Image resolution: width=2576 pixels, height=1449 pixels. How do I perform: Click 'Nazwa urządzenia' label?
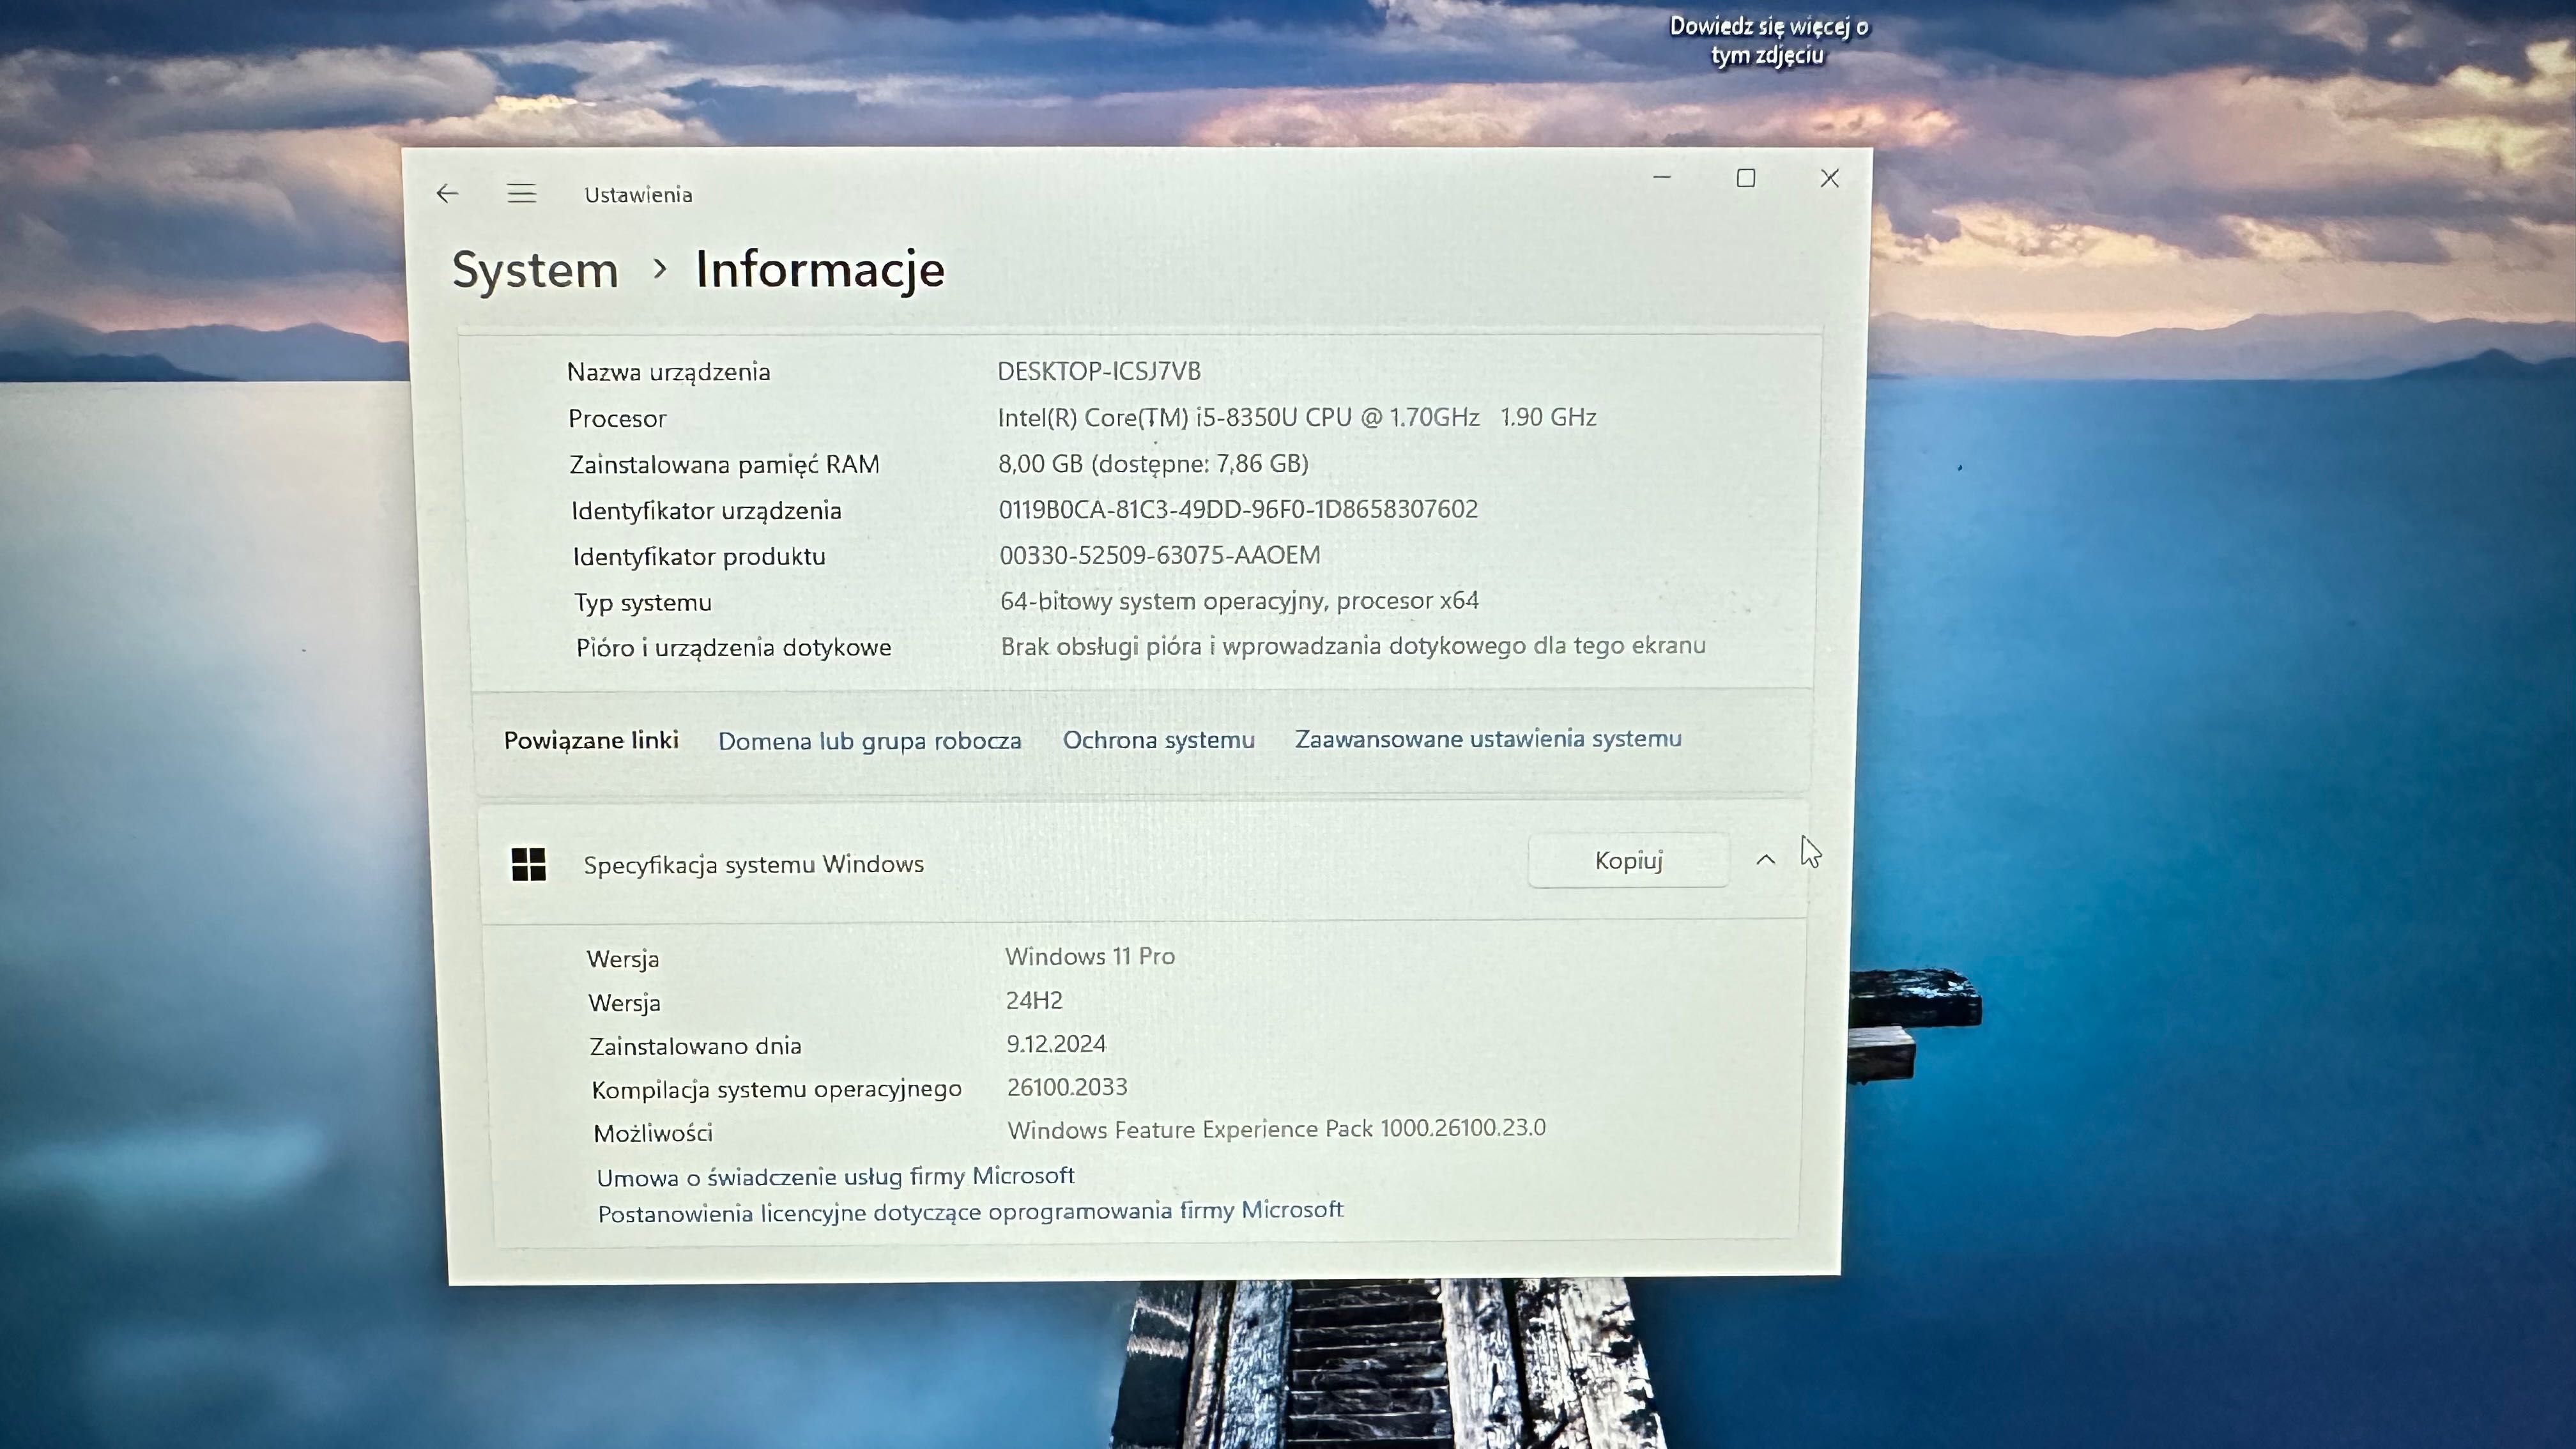tap(669, 372)
